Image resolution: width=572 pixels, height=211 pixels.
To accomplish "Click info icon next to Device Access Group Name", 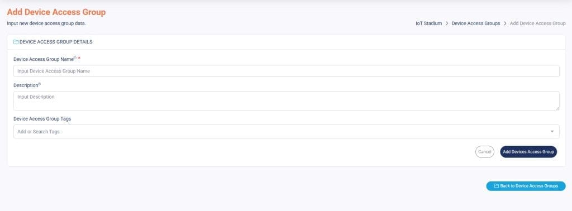I will point(75,58).
